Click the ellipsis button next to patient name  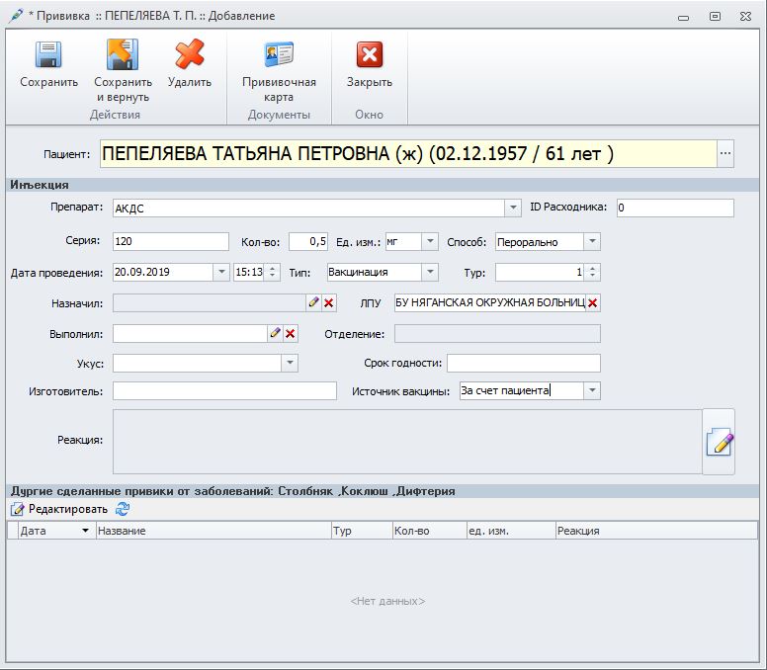725,153
